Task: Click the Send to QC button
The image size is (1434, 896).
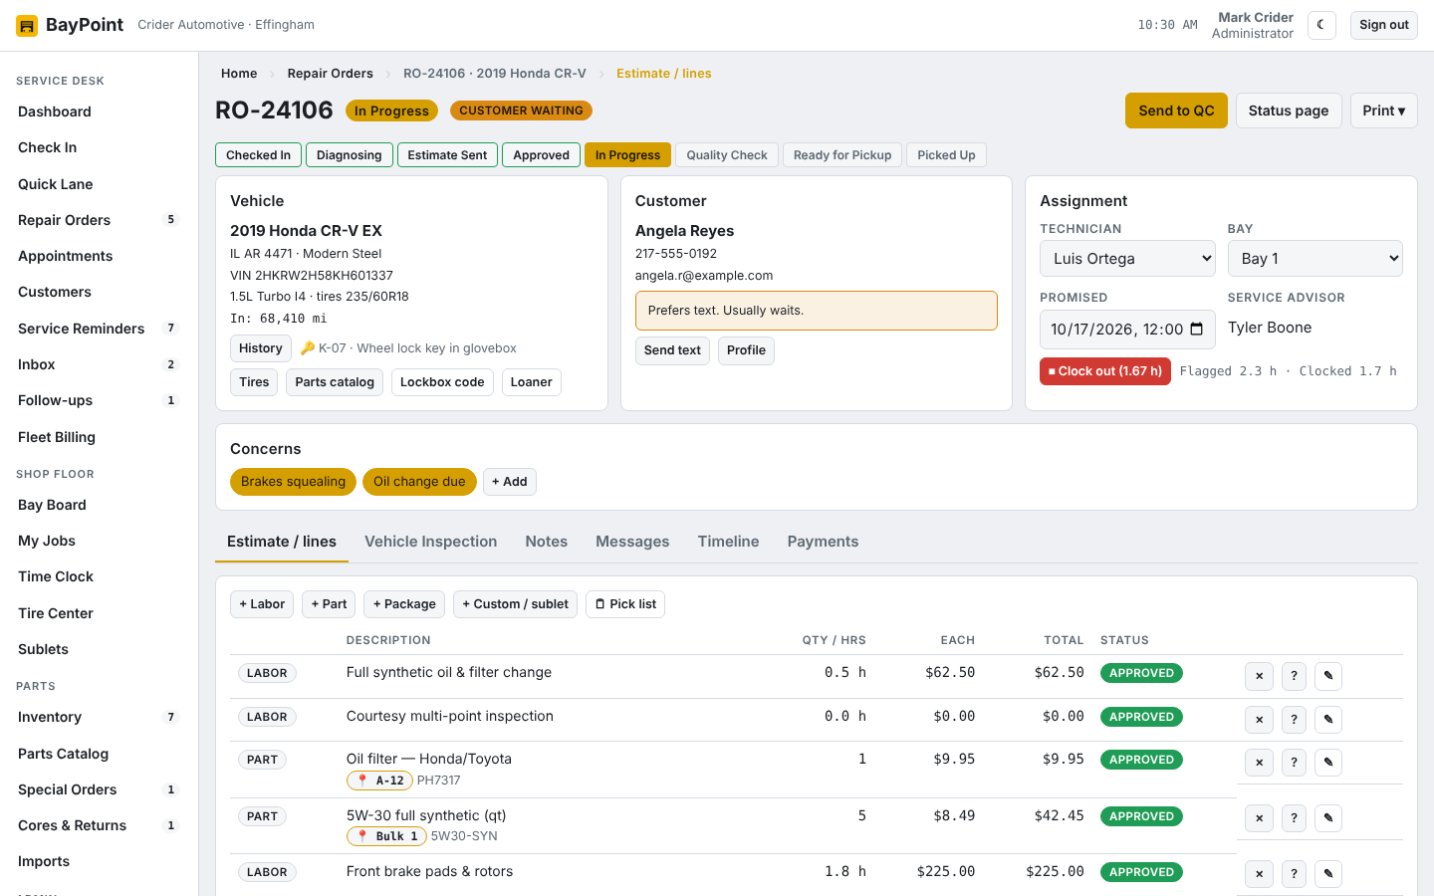Action: [1176, 111]
